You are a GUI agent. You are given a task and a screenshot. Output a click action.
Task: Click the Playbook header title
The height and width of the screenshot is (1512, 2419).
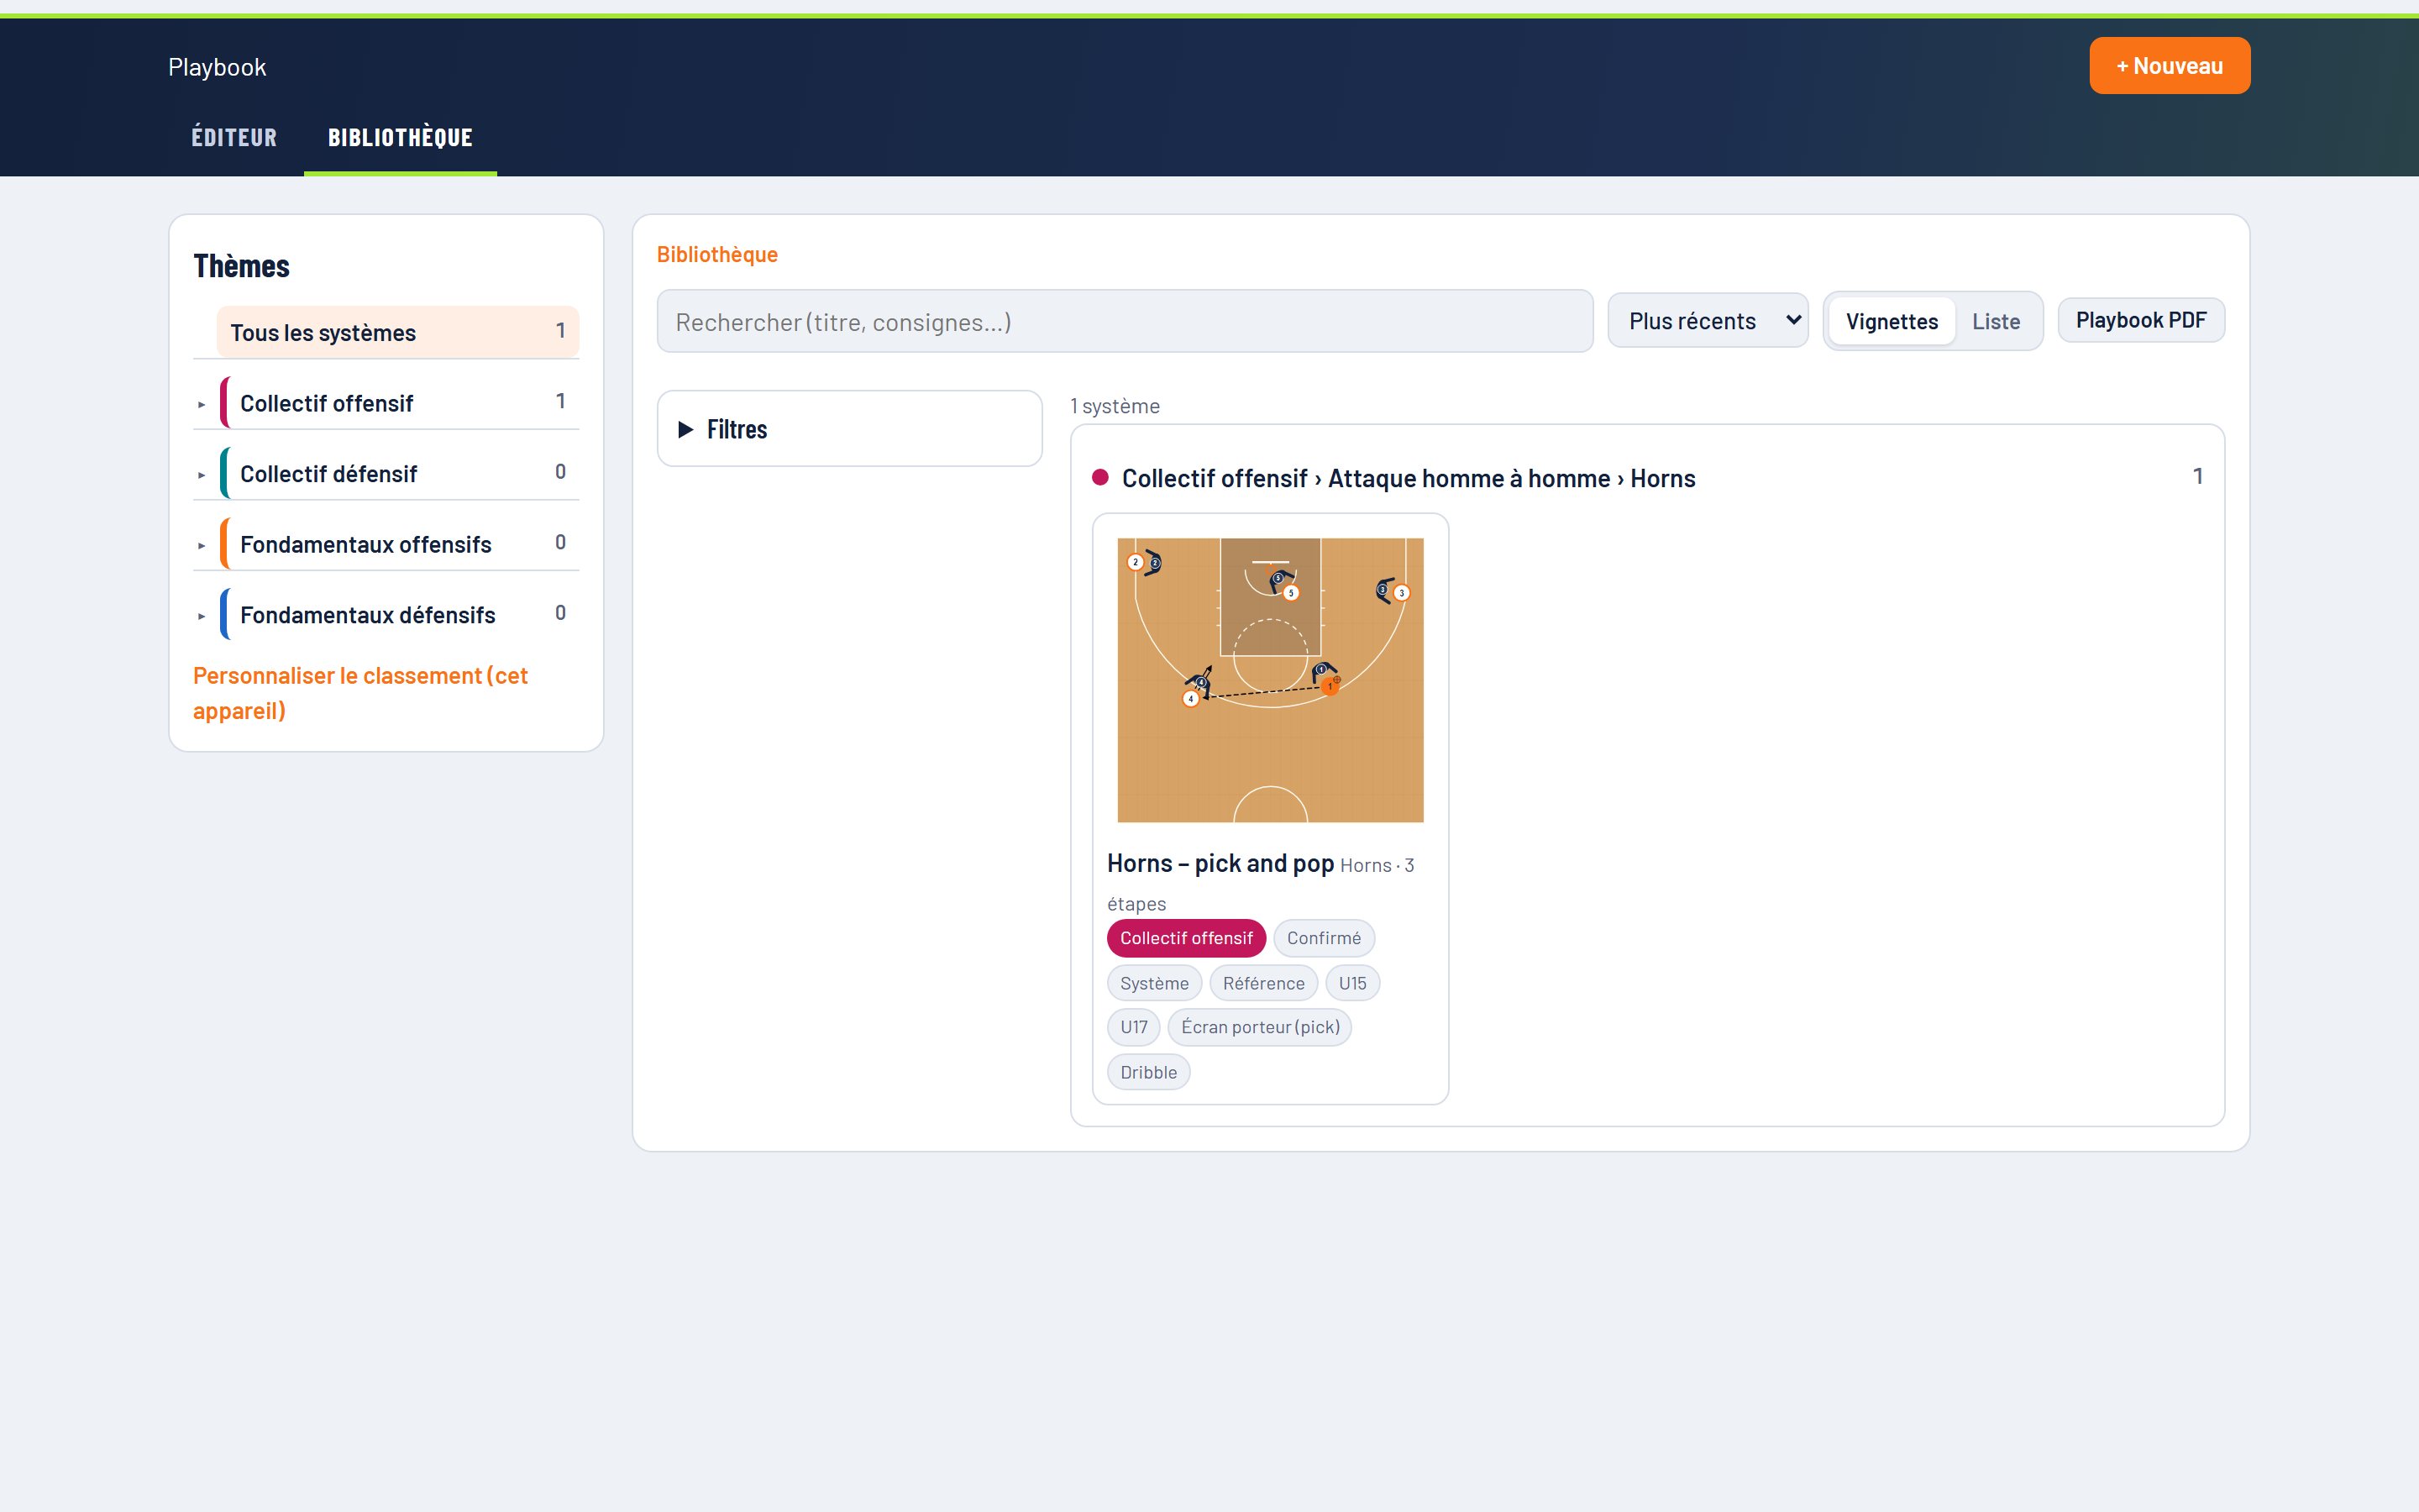point(217,67)
